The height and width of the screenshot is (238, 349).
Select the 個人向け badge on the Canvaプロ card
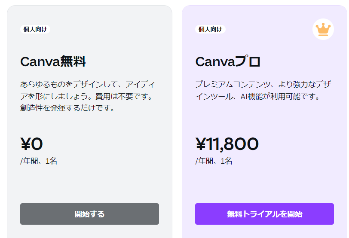[x=210, y=29]
